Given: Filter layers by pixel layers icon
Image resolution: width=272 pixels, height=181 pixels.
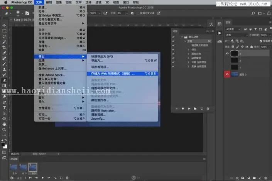Looking at the screenshot, I should point(245,29).
